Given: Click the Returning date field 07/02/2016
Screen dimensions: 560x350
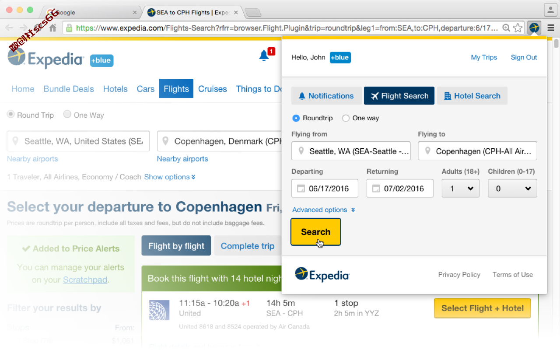Looking at the screenshot, I should pyautogui.click(x=400, y=189).
